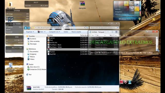Screen dimensions: 165x93
Task: Click Abrir to open selected file
Action: click(41, 32)
